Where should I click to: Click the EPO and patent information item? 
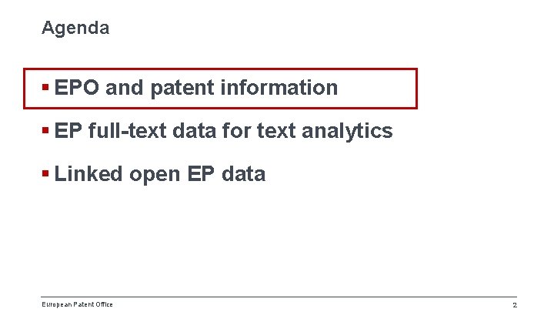tap(196, 88)
